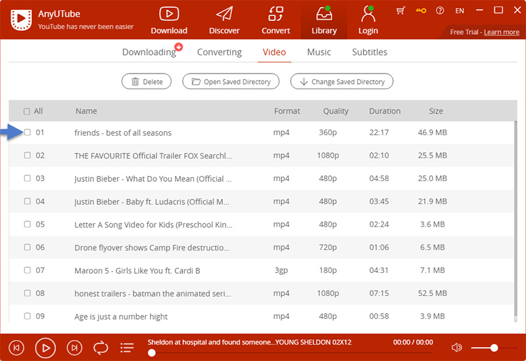The height and width of the screenshot is (361, 526).
Task: Click the 'Sheldon at hospital' now-playing title
Action: point(249,342)
